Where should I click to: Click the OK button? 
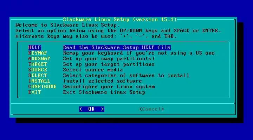pos(91,109)
